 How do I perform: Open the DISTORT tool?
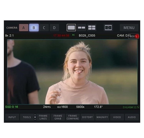[x=88, y=117]
